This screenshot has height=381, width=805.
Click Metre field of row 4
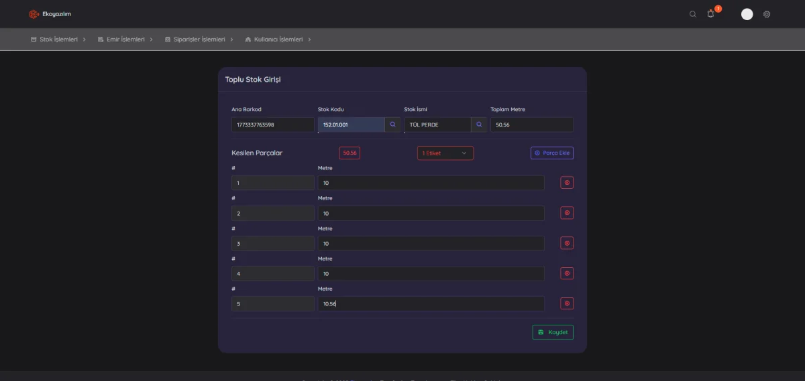tap(431, 273)
